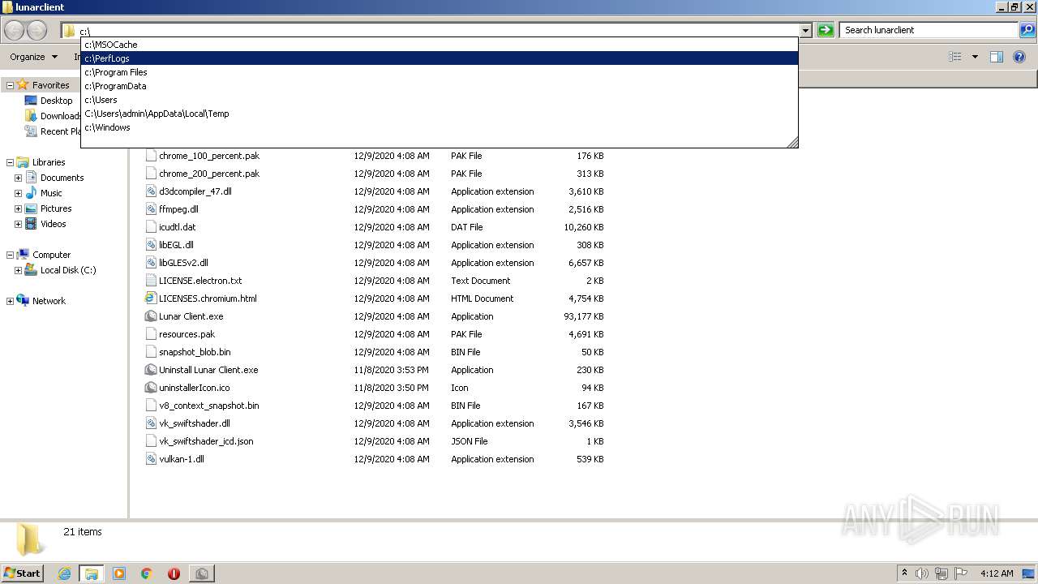Select the Uninstall Lunar Client.exe icon
Image resolution: width=1038 pixels, height=584 pixels.
(x=151, y=370)
